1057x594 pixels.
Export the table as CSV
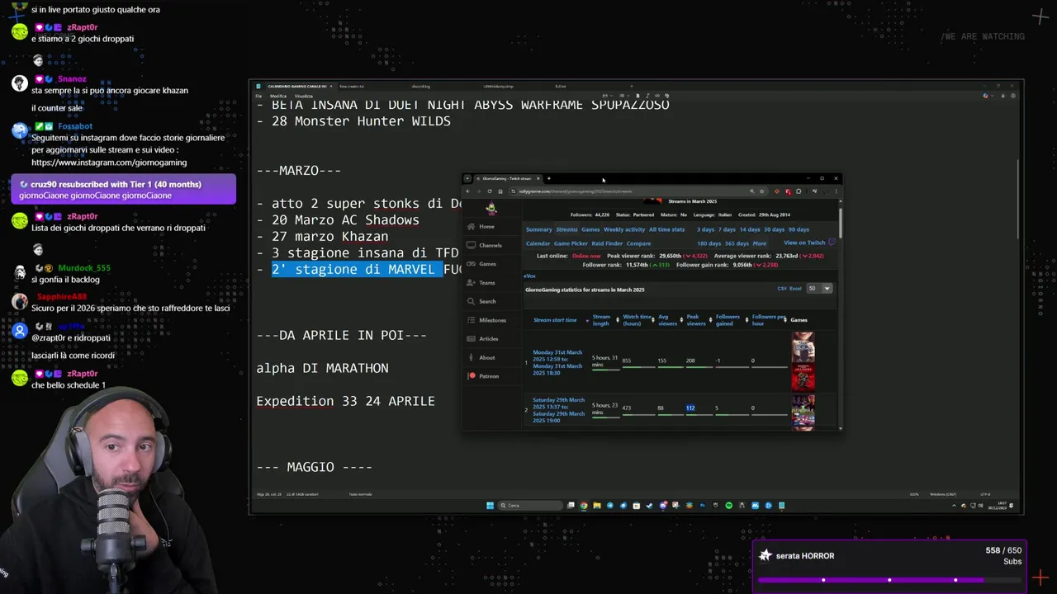[782, 289]
